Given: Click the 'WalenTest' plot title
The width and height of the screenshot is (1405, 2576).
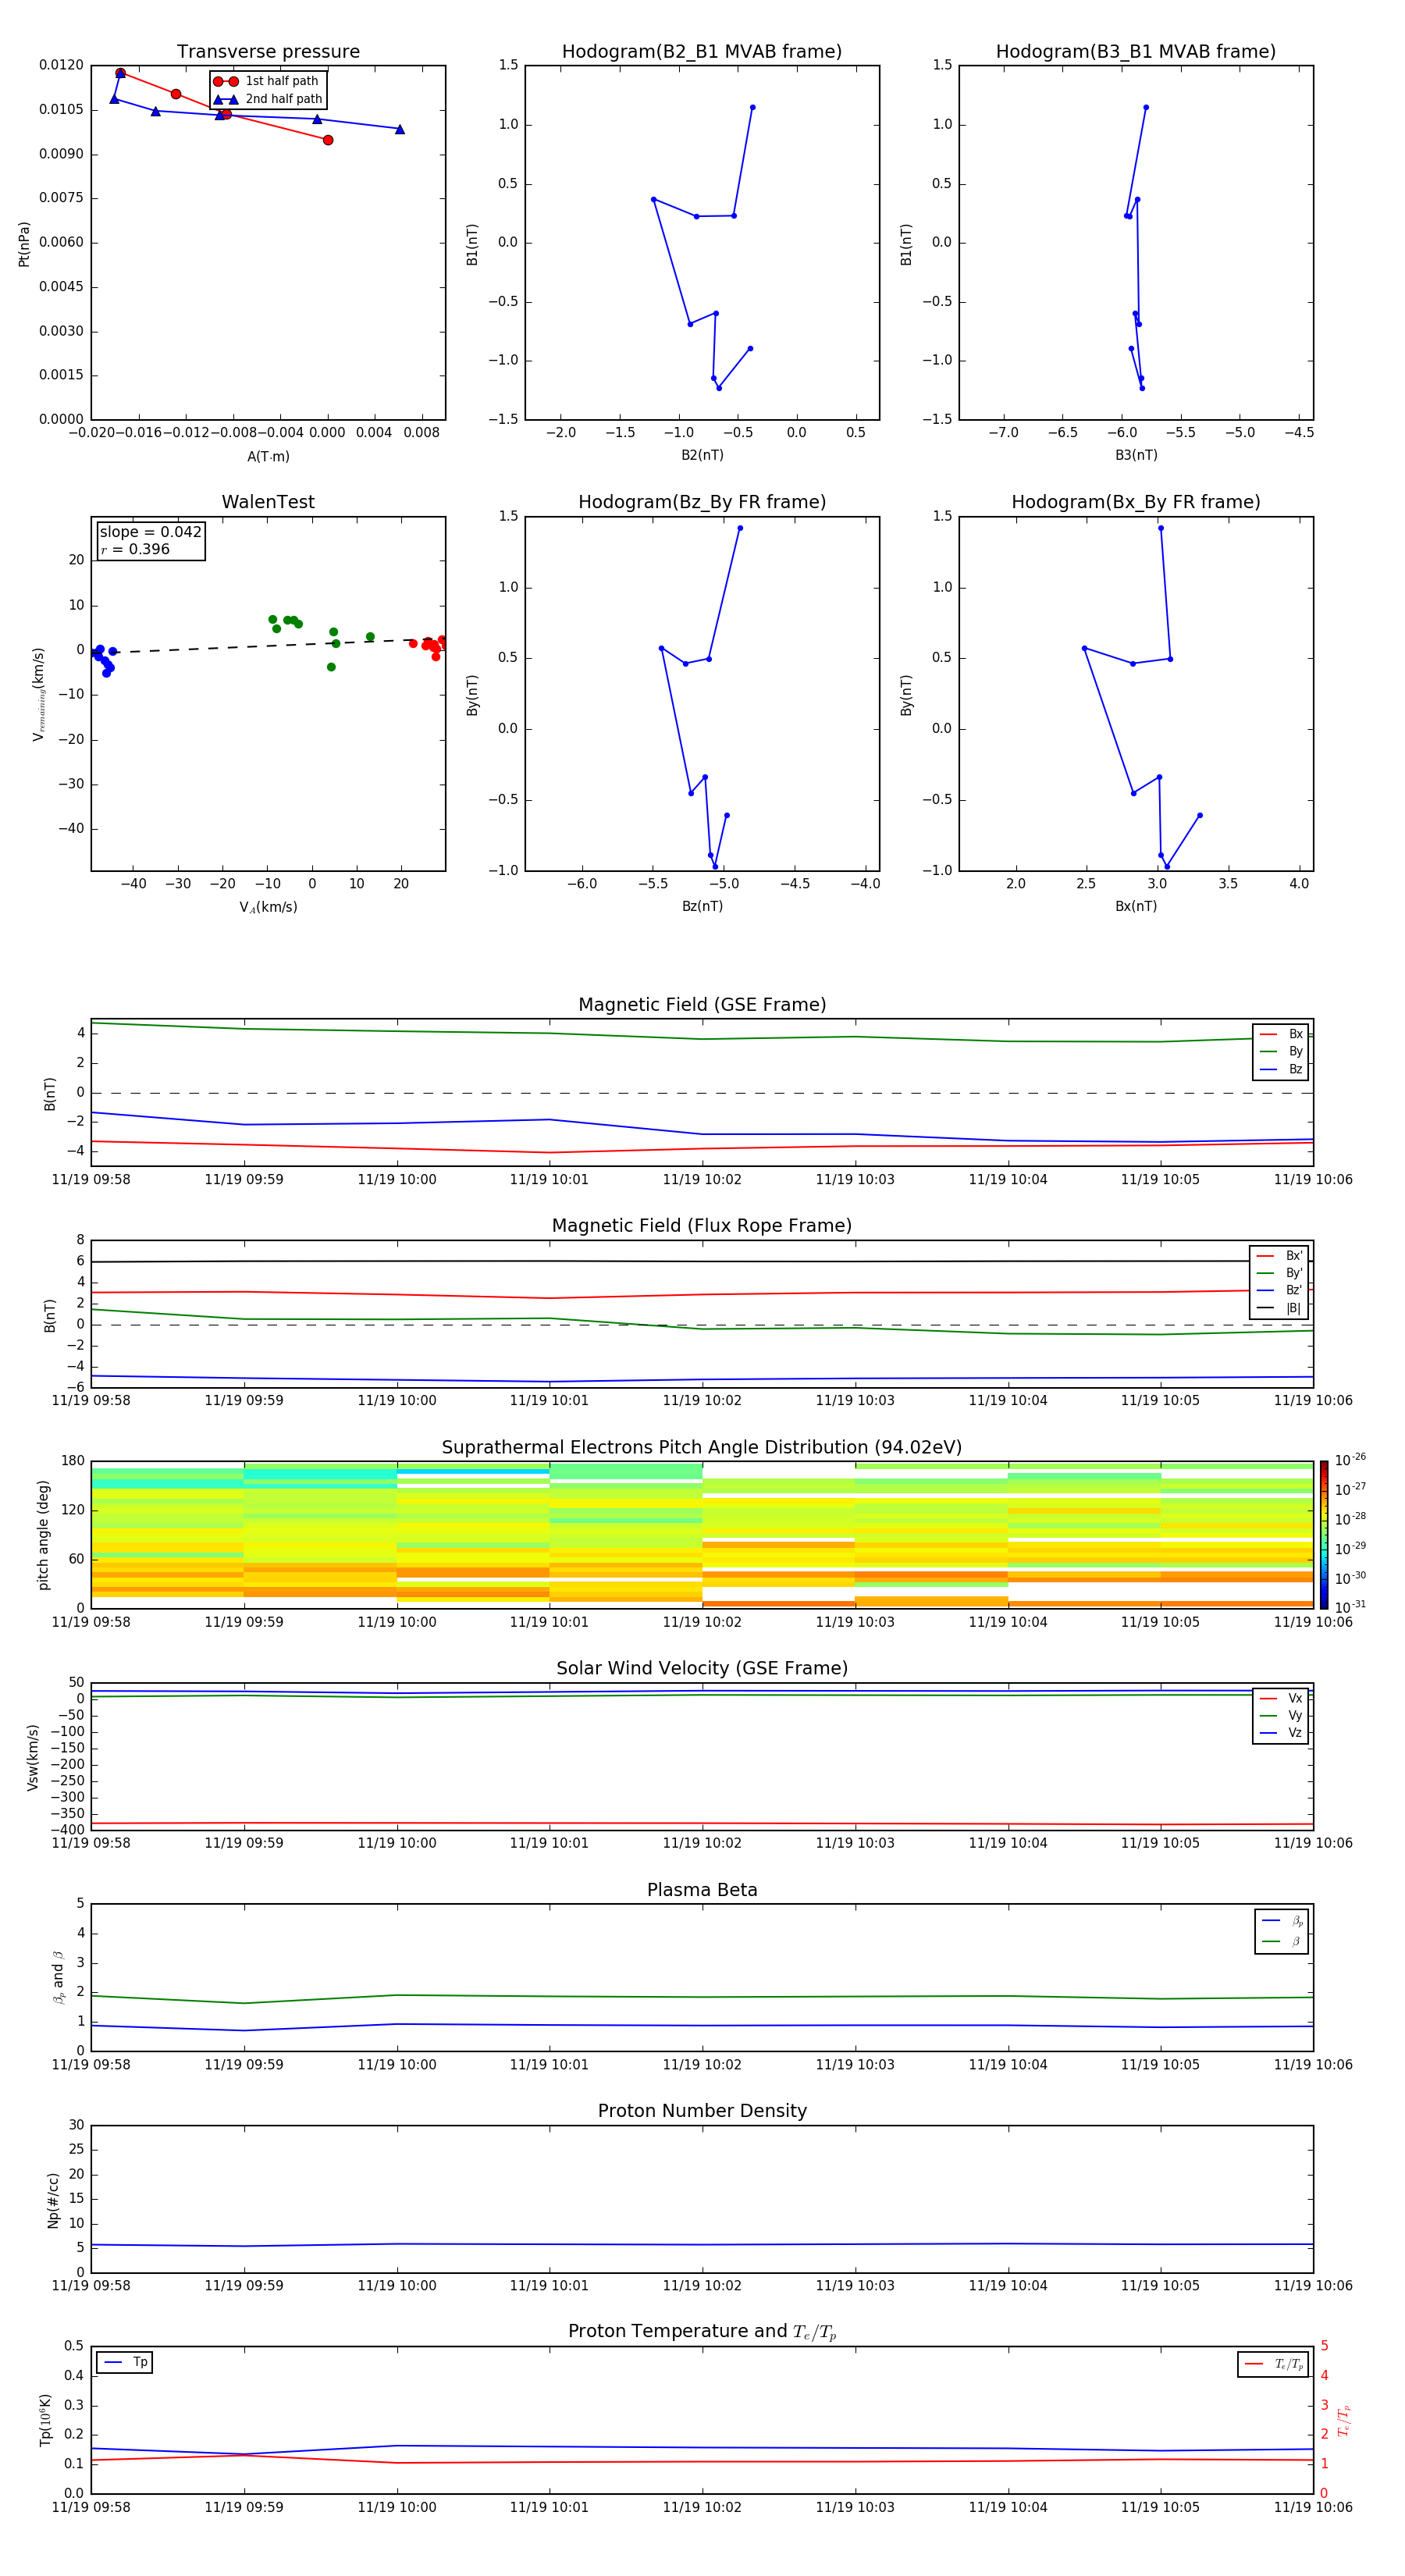Looking at the screenshot, I should click(268, 502).
